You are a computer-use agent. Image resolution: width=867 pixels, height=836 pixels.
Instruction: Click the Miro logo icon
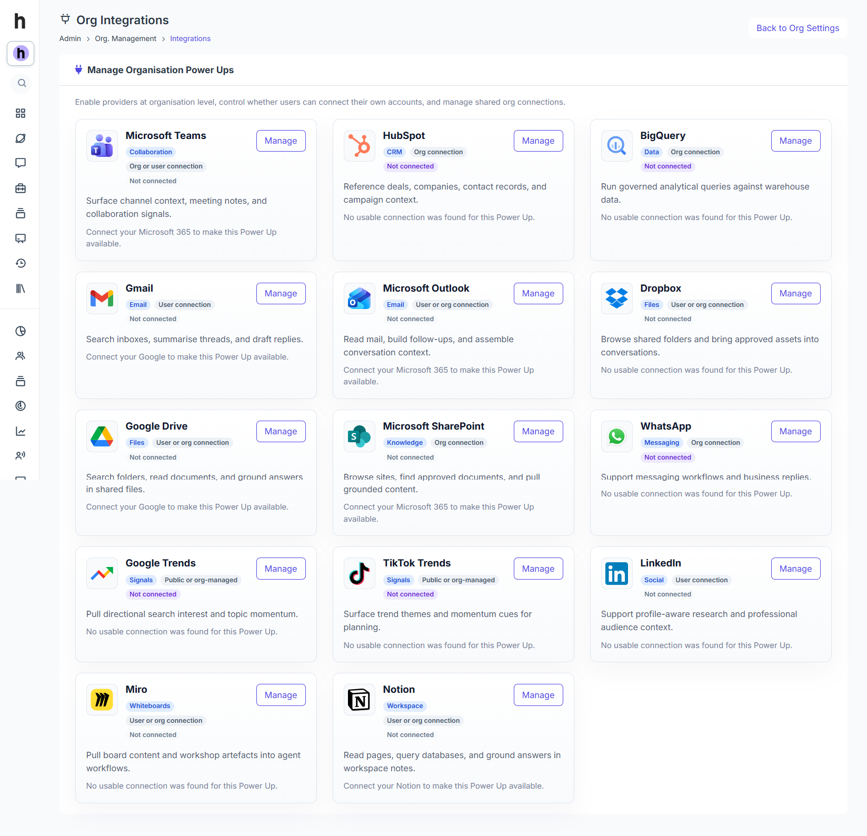point(102,700)
